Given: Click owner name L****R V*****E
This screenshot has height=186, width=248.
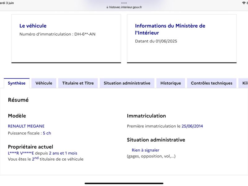Looking at the screenshot, I should coord(21,153).
